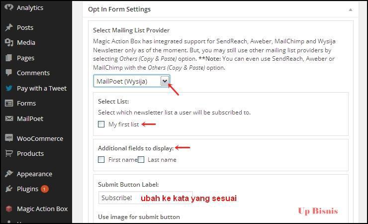The width and height of the screenshot is (368, 224).
Task: Click the Submit Button Label: heading
Action: [128, 185]
